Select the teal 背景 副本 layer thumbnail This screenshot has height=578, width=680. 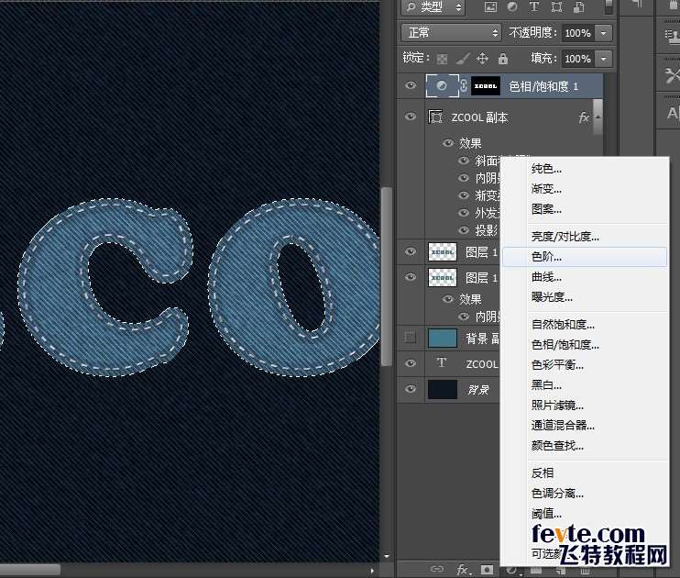443,338
